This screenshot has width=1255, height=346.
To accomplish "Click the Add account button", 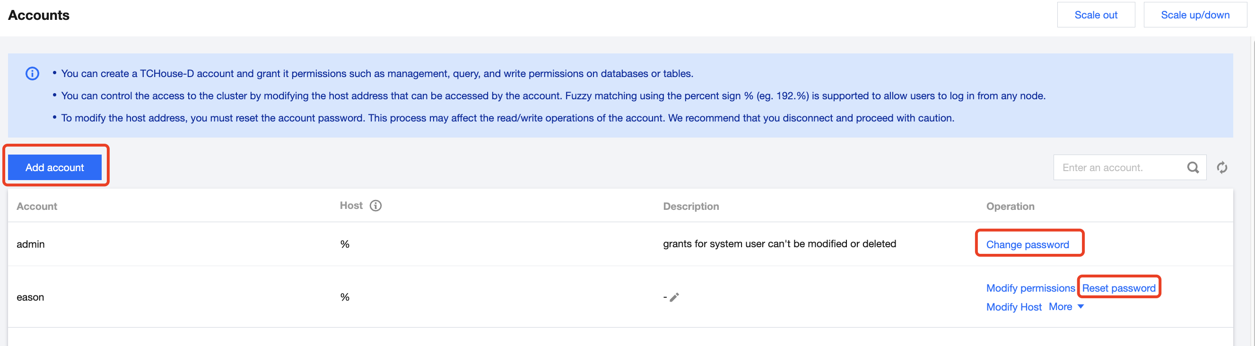I will (x=54, y=168).
